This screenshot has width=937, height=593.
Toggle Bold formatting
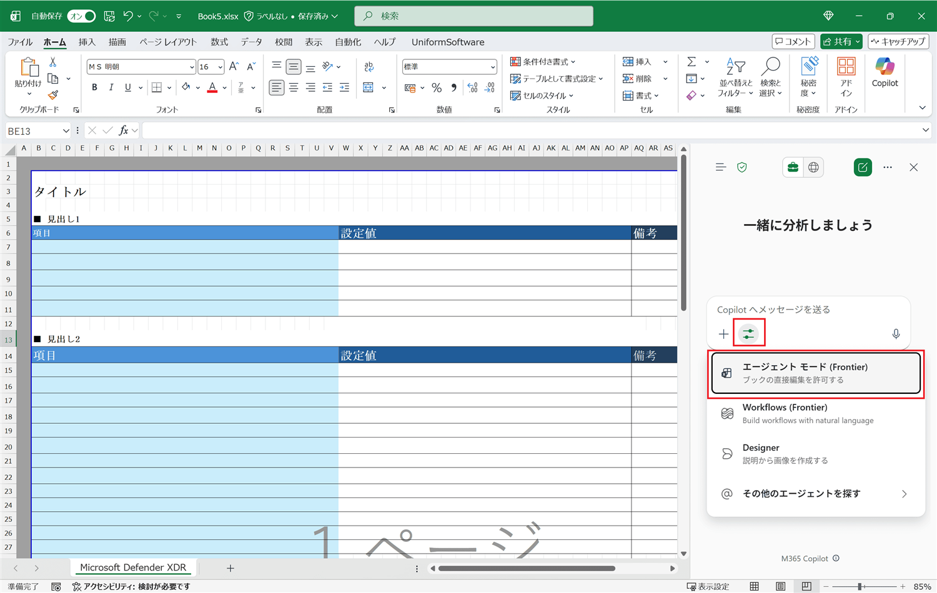[94, 88]
